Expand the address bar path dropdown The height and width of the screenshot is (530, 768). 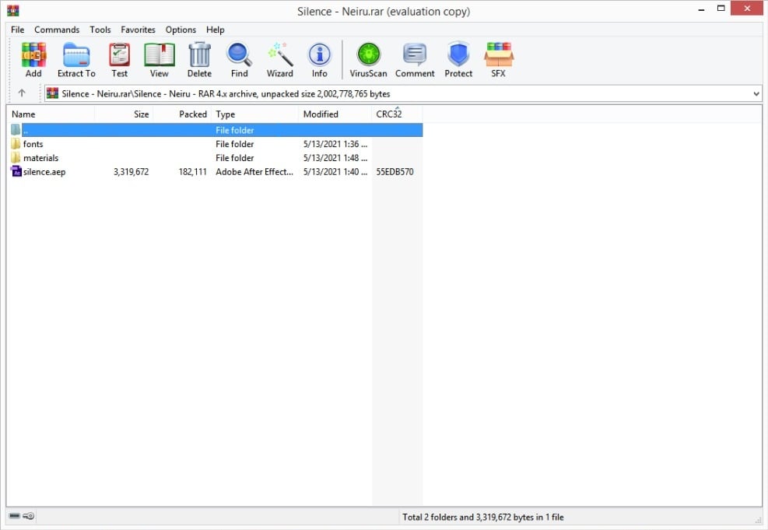click(756, 93)
